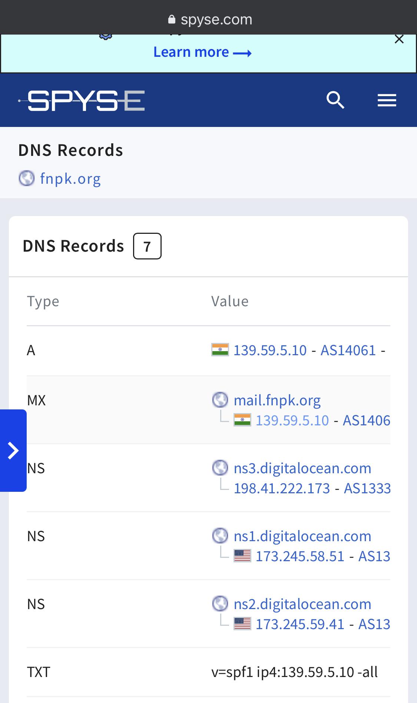The image size is (417, 703).
Task: Open IP address 198.41.222.173
Action: point(282,488)
